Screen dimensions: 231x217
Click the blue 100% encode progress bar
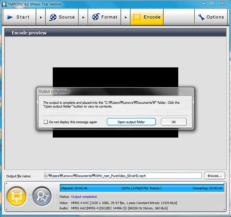pyautogui.click(x=142, y=188)
